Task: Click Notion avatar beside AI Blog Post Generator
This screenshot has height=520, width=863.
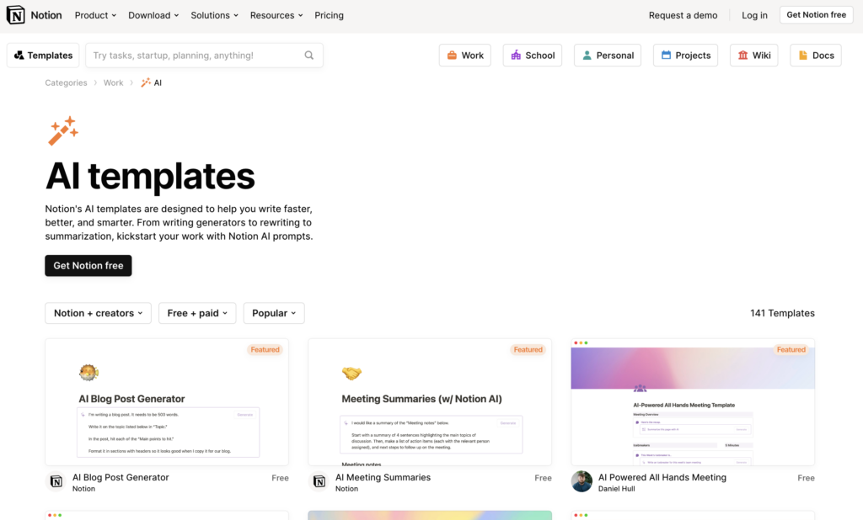Action: 56,481
